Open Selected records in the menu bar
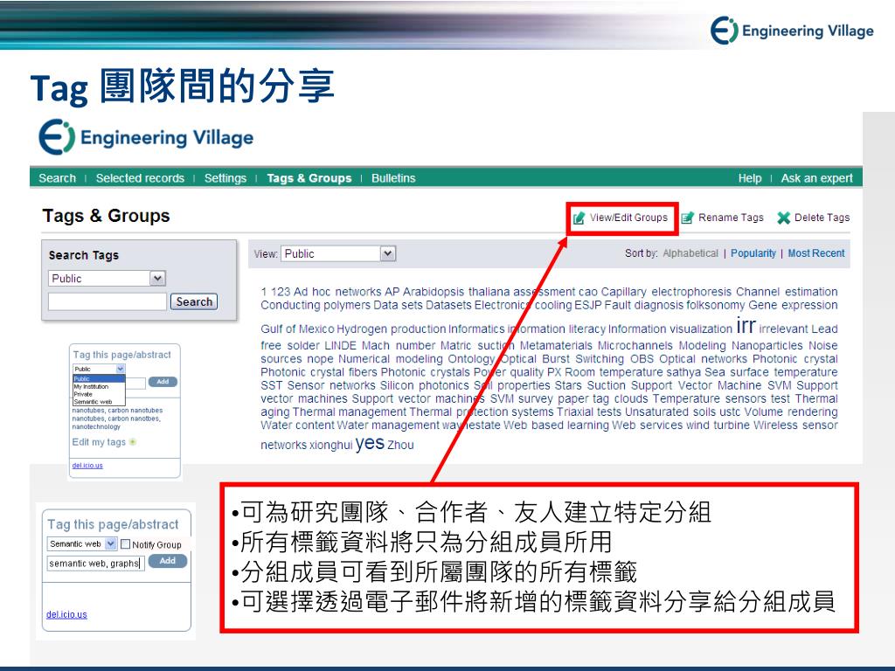 click(x=140, y=178)
